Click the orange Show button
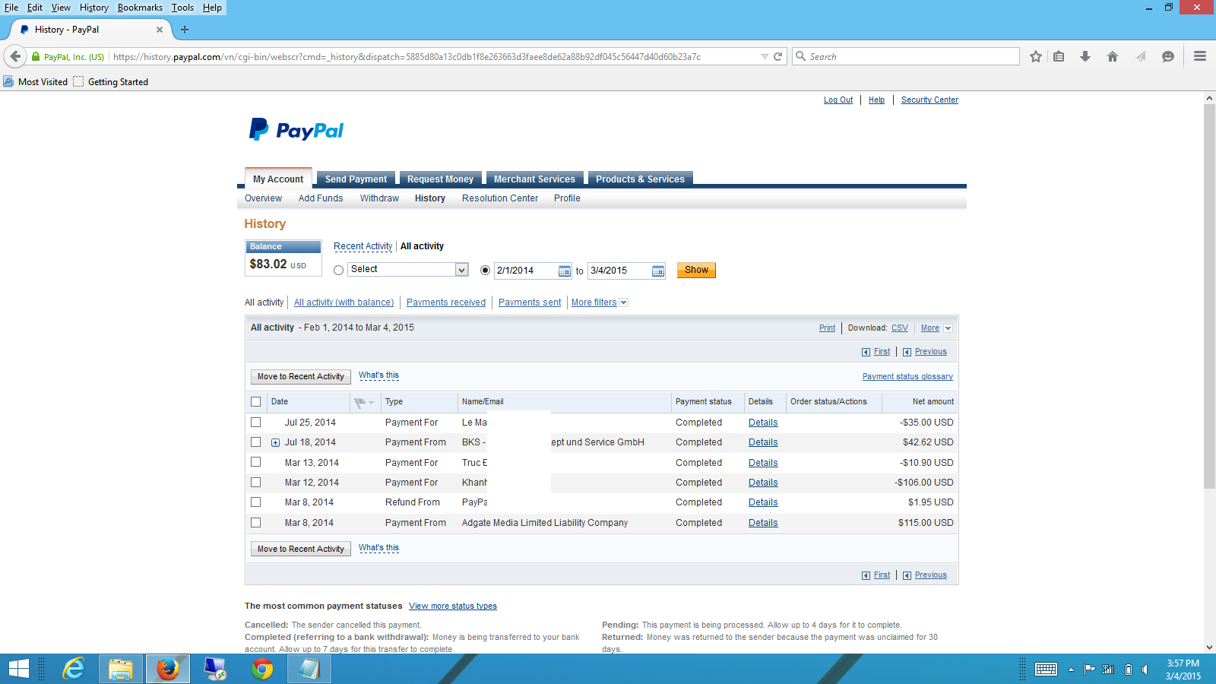 696,270
